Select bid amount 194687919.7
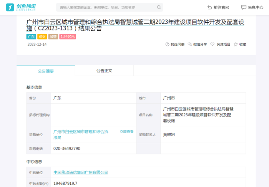This screenshot has height=187, width=269. 65,184
